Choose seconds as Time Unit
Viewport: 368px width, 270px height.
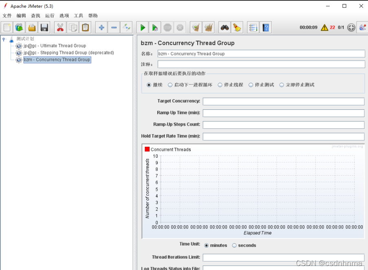pos(234,246)
